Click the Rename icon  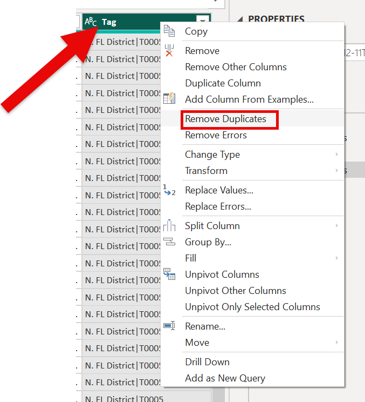pos(169,326)
